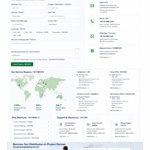
Task: Expand the Product Information FAQ row
Action: (31, 122)
